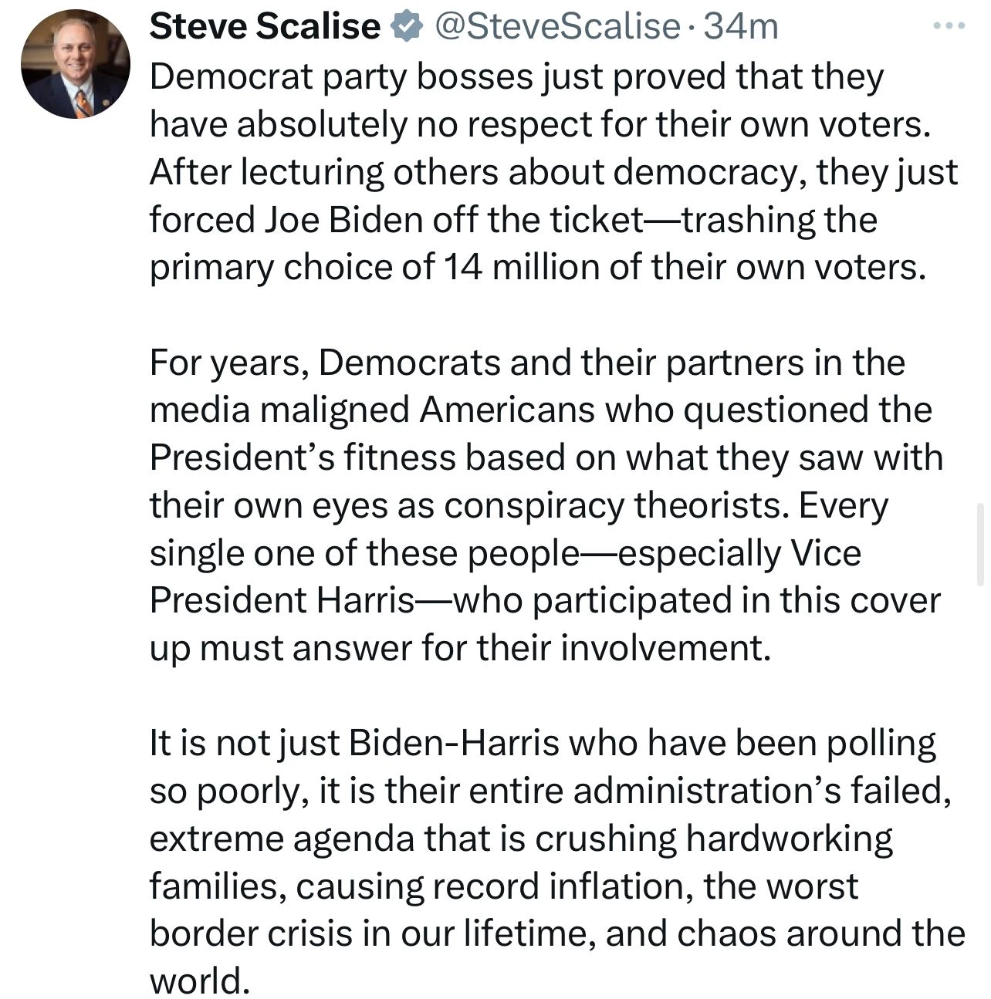The image size is (991, 999).
Task: Click the word "involvement." ending second paragraph
Action: (x=665, y=649)
